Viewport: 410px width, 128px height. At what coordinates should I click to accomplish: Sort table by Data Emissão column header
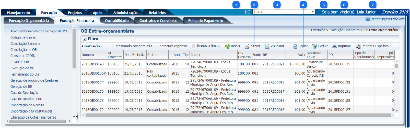(x=134, y=55)
